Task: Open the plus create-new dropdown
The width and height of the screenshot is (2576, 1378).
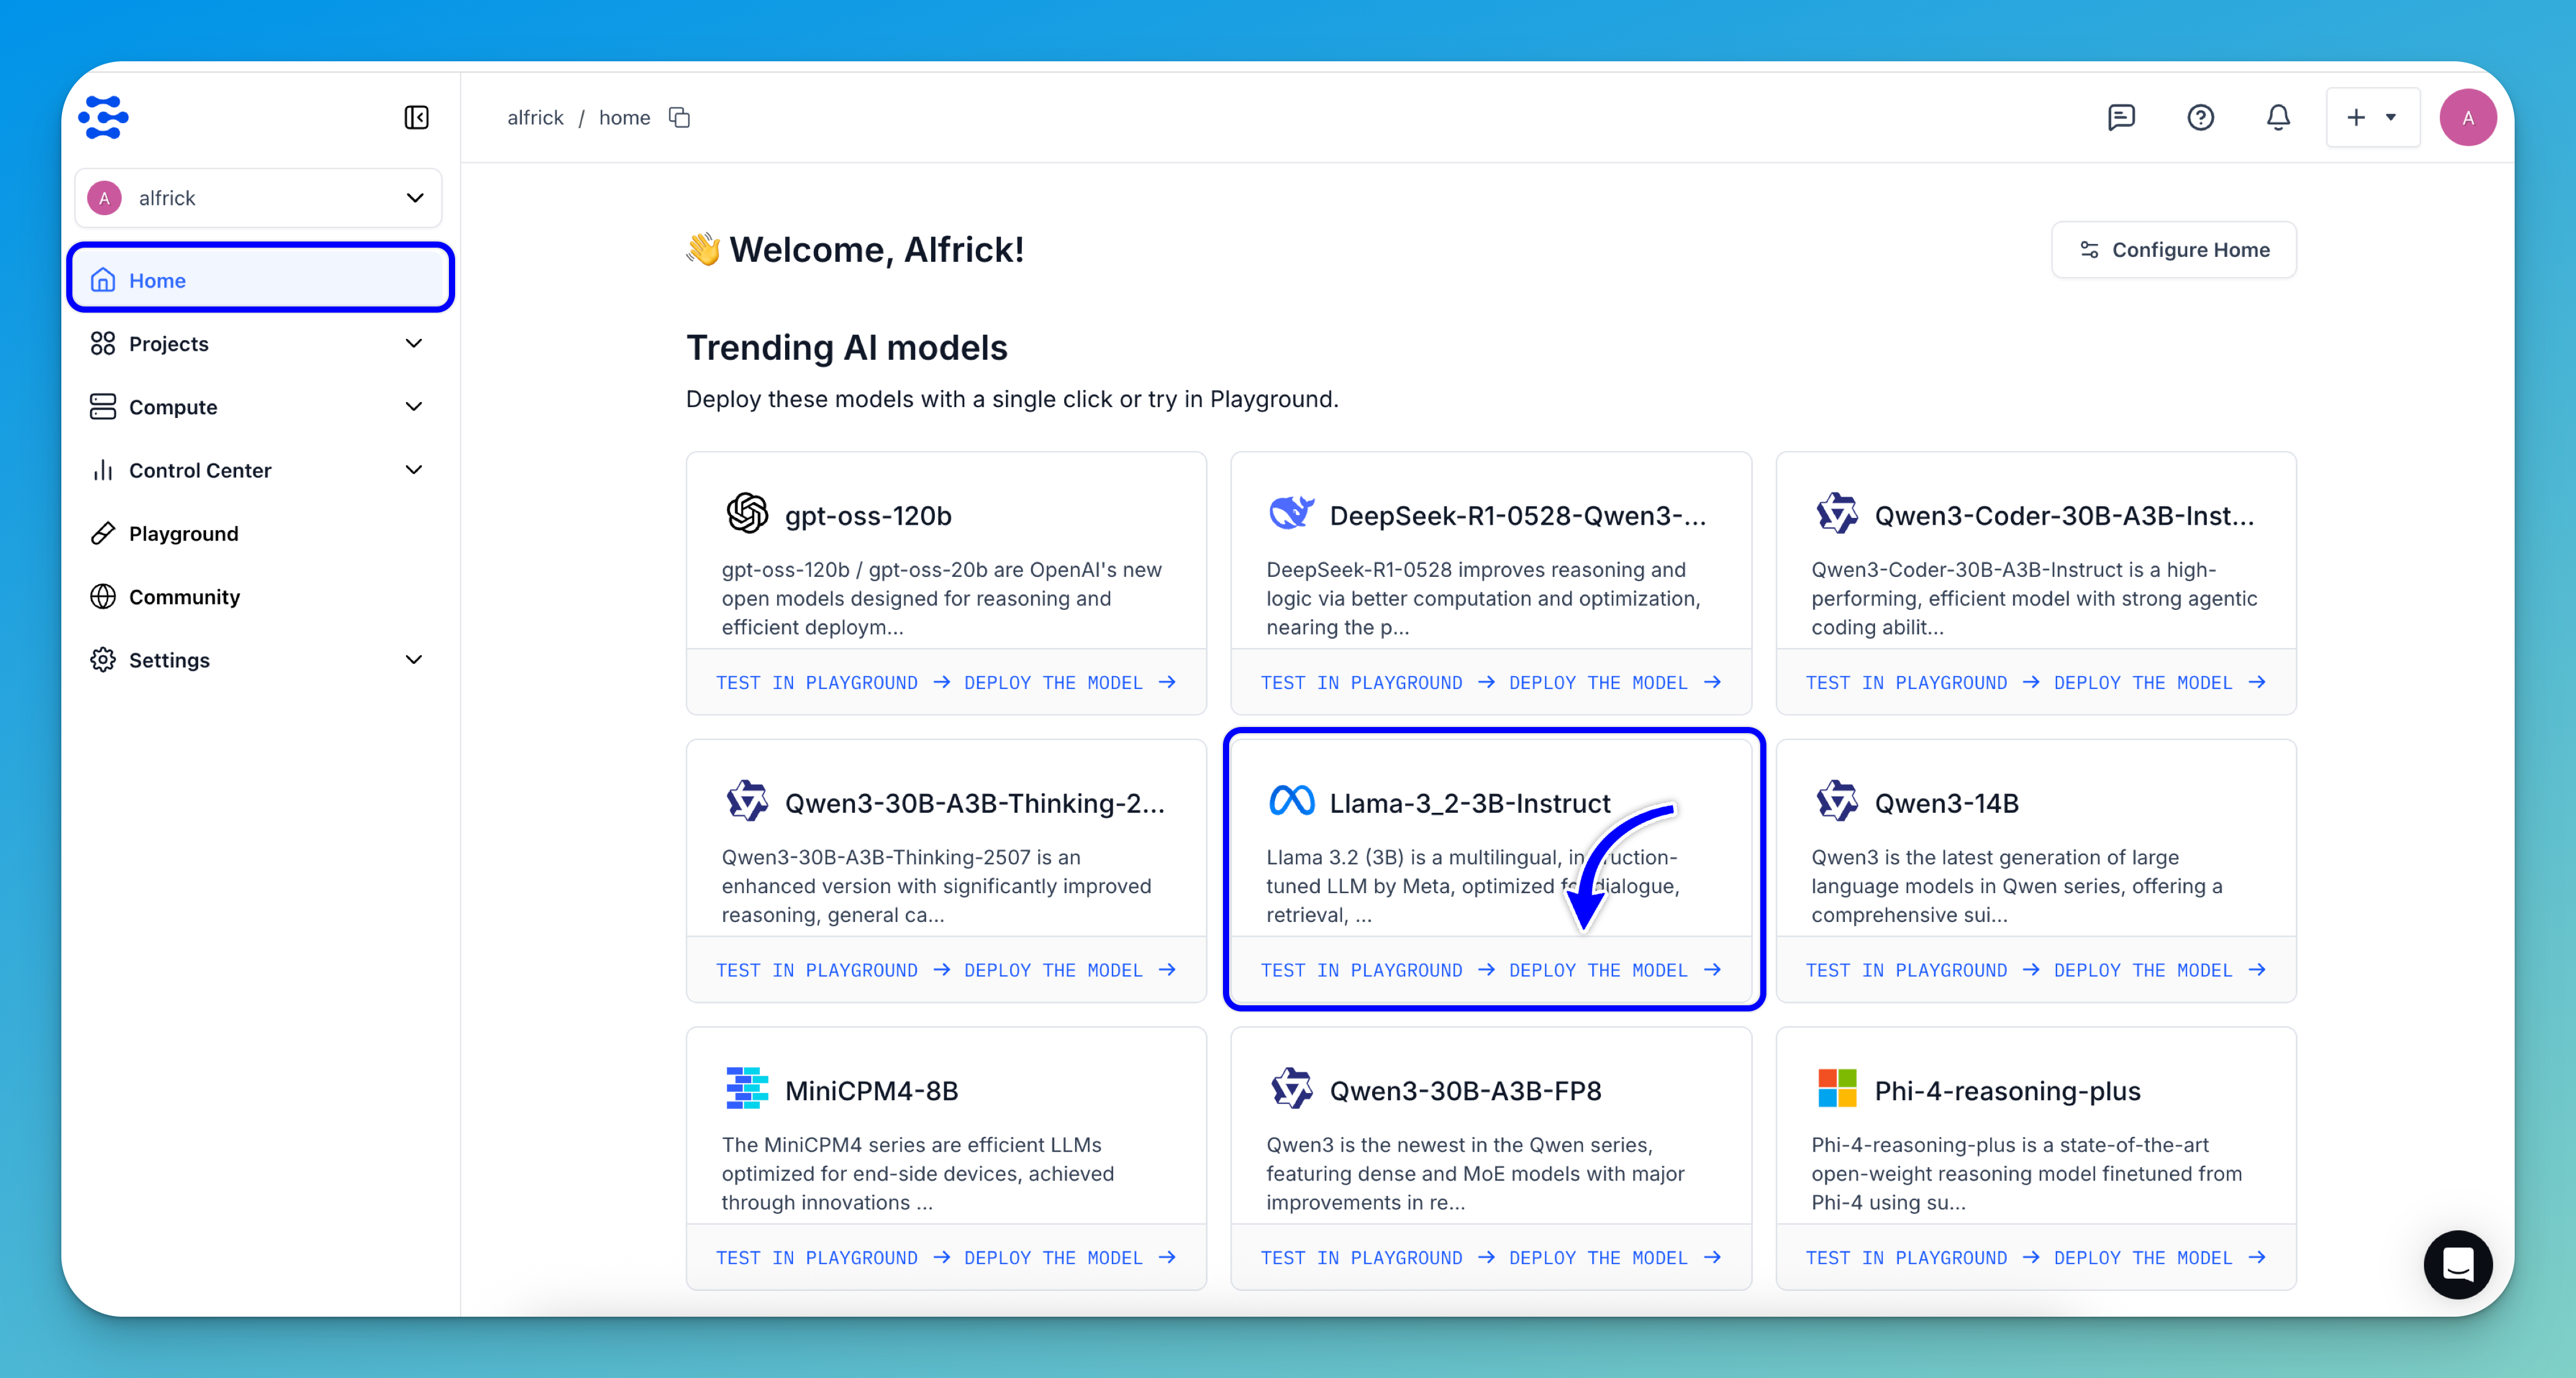Action: point(2372,118)
